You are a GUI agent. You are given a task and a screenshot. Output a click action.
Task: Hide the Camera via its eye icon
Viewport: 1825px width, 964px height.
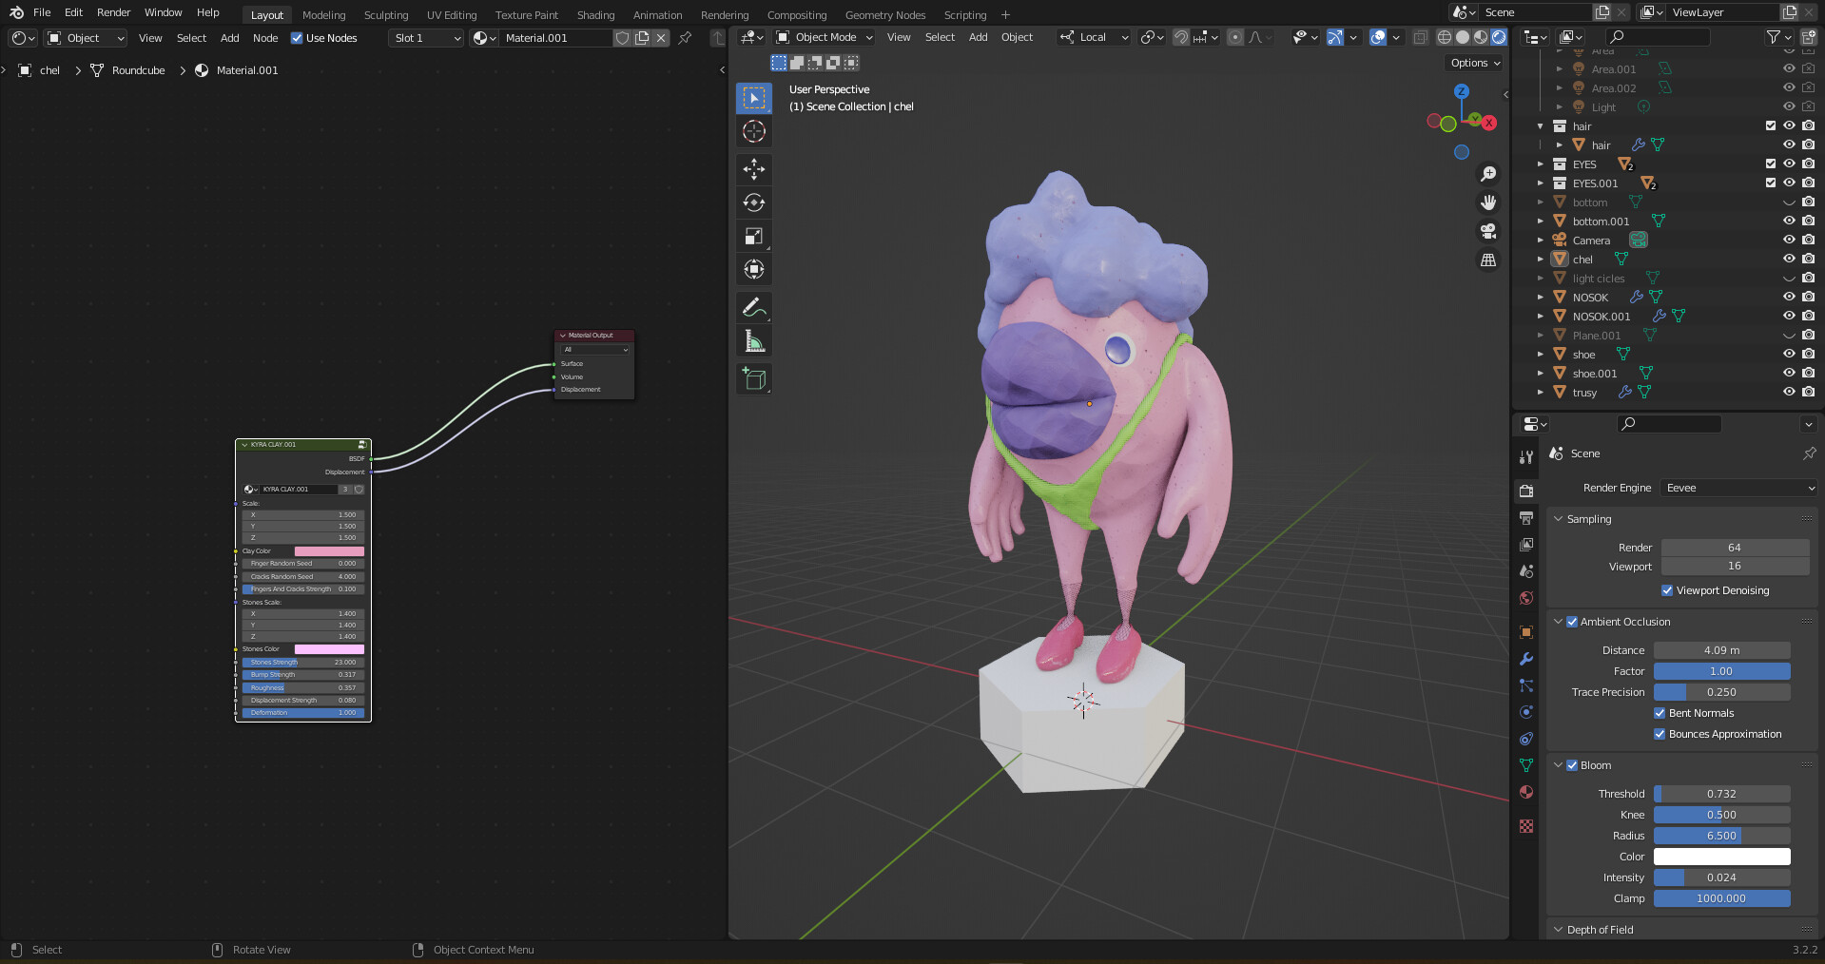click(1789, 240)
